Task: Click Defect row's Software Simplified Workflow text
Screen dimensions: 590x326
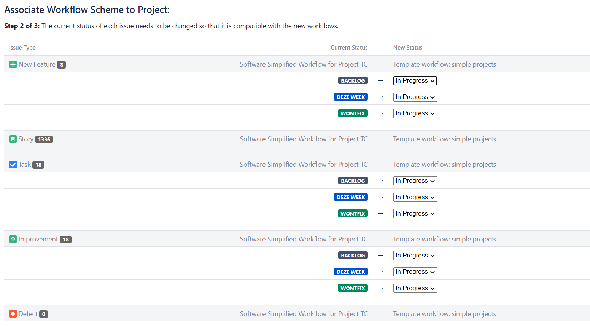Action: (304, 314)
